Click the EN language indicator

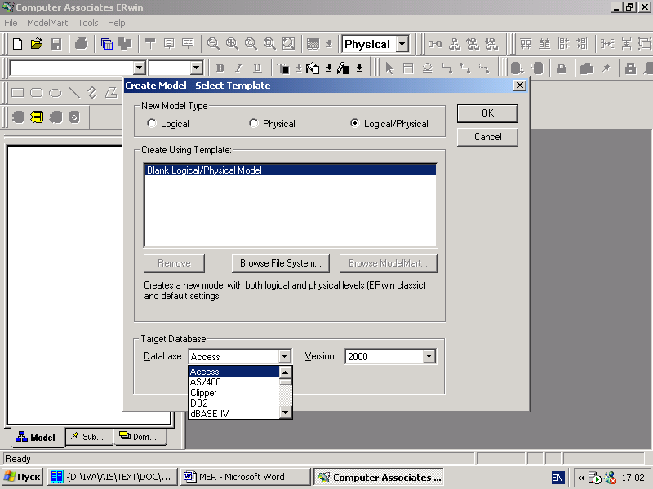pos(557,478)
